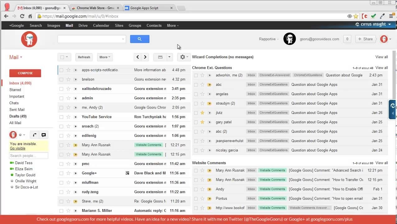Click the Gooru profile avatar
The width and height of the screenshot is (397, 224).
(x=290, y=39)
